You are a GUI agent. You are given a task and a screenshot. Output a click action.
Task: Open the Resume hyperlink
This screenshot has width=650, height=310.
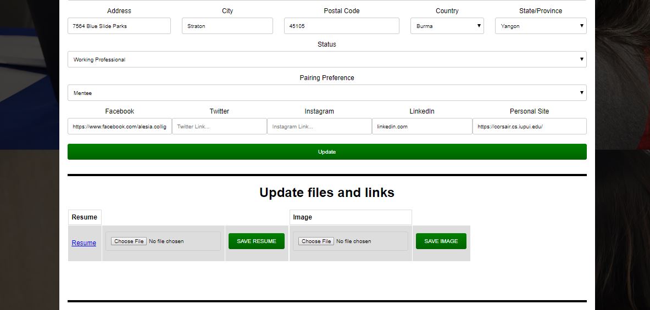[x=84, y=243]
